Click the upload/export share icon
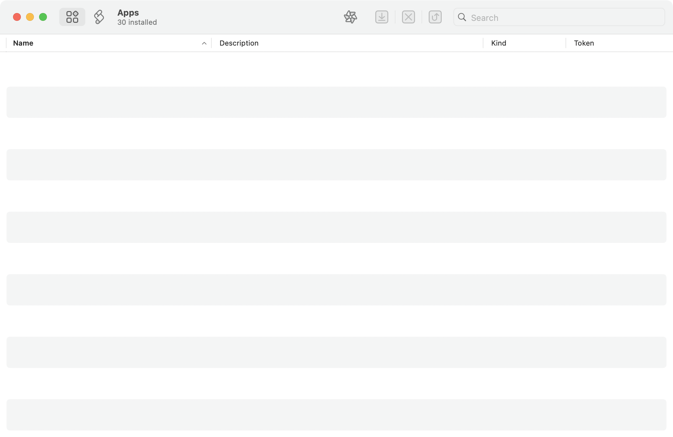The image size is (673, 437). (435, 17)
